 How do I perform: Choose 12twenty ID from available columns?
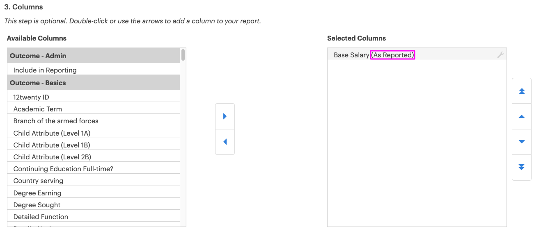pyautogui.click(x=31, y=97)
